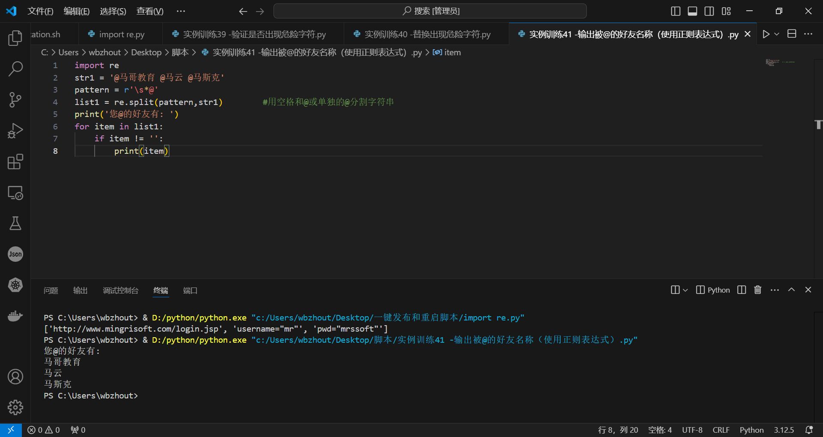
Task: Click the split terminal icon
Action: (741, 290)
